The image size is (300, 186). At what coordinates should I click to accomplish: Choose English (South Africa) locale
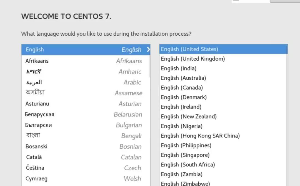click(188, 165)
